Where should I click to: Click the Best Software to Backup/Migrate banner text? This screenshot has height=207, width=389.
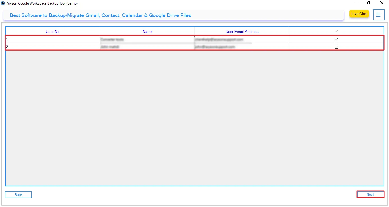tap(100, 15)
